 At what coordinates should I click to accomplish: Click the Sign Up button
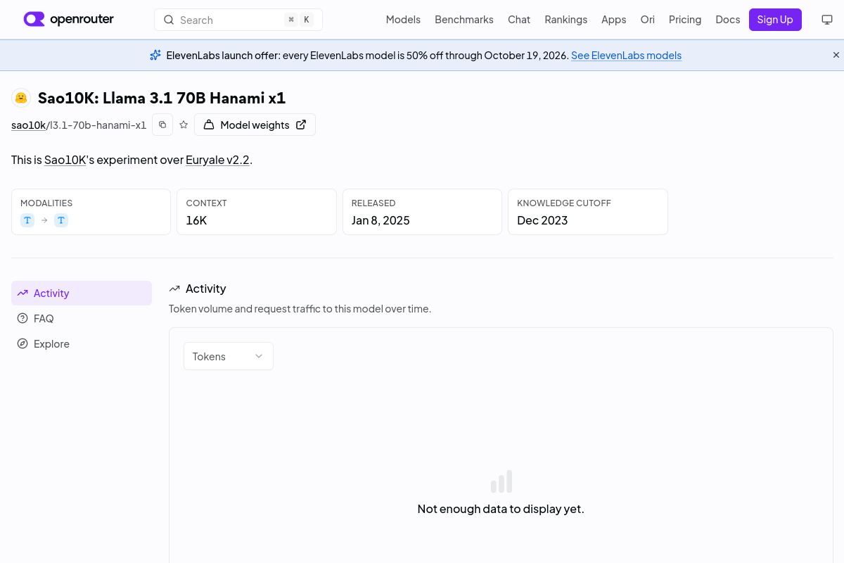click(x=775, y=20)
